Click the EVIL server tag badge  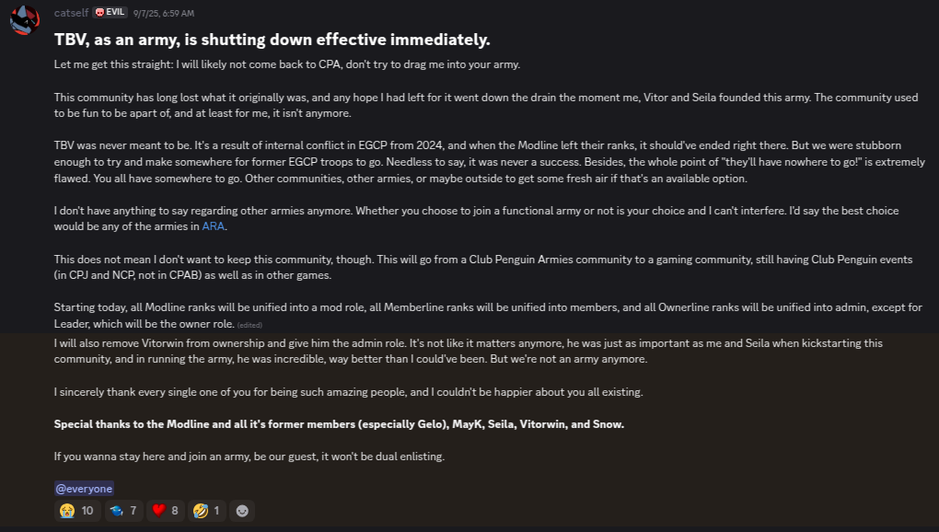110,13
